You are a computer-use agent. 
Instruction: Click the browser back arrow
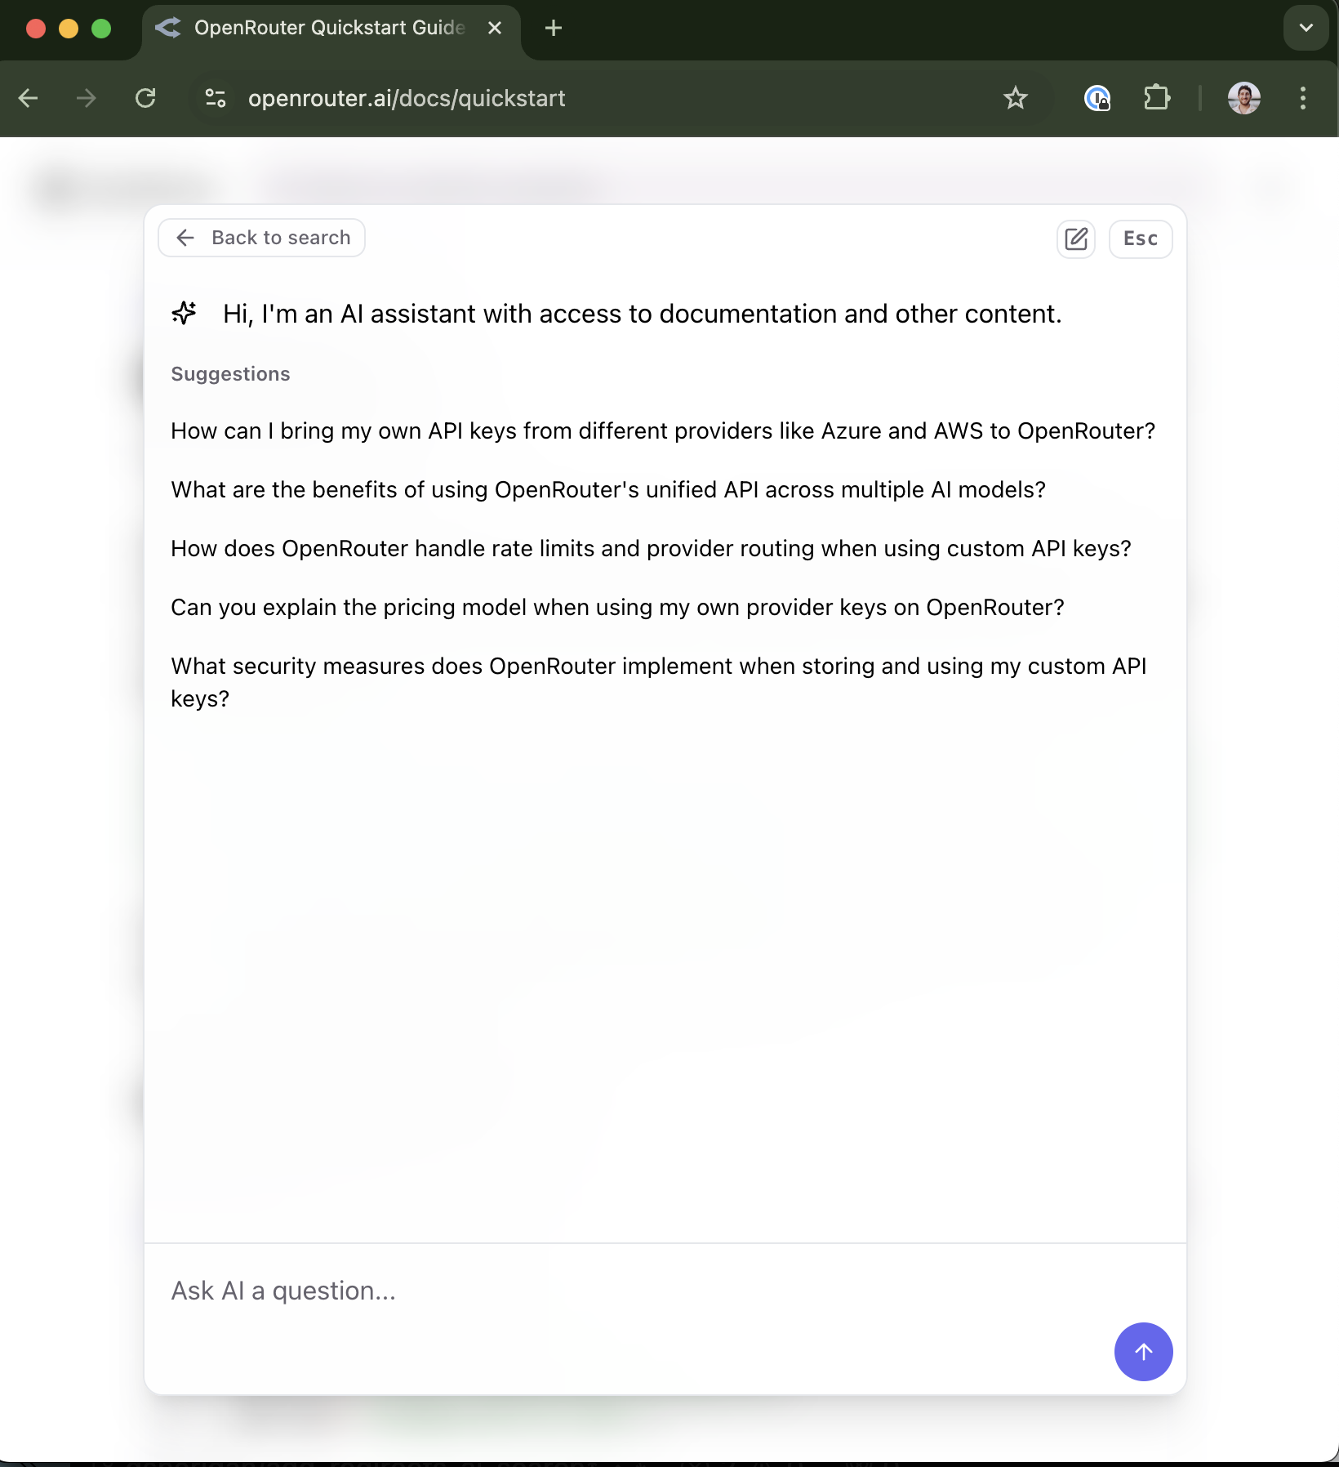[x=29, y=99]
